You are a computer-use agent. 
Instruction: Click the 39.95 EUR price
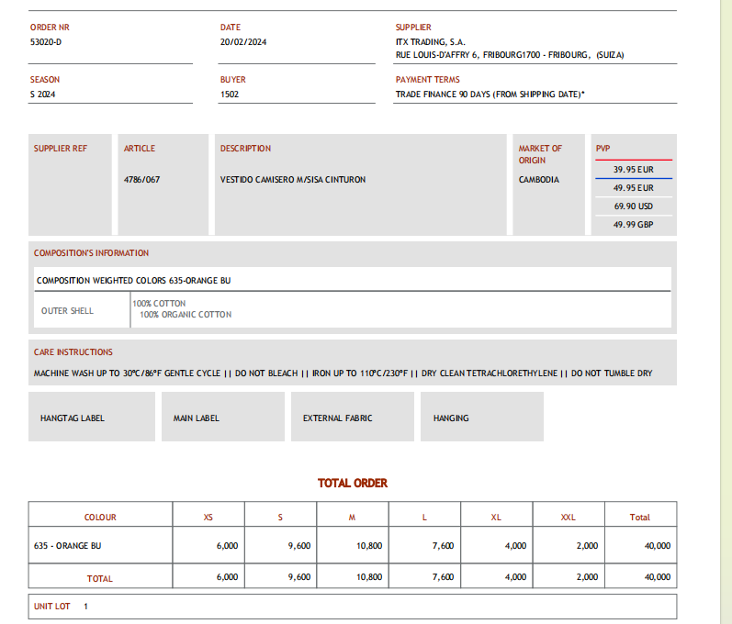point(633,170)
